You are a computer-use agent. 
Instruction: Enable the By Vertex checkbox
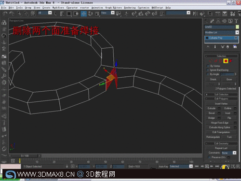[x=208, y=66]
